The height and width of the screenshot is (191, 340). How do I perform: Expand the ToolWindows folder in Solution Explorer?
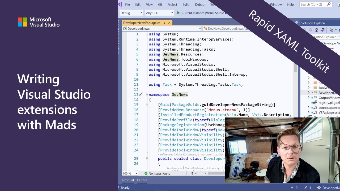309,88
